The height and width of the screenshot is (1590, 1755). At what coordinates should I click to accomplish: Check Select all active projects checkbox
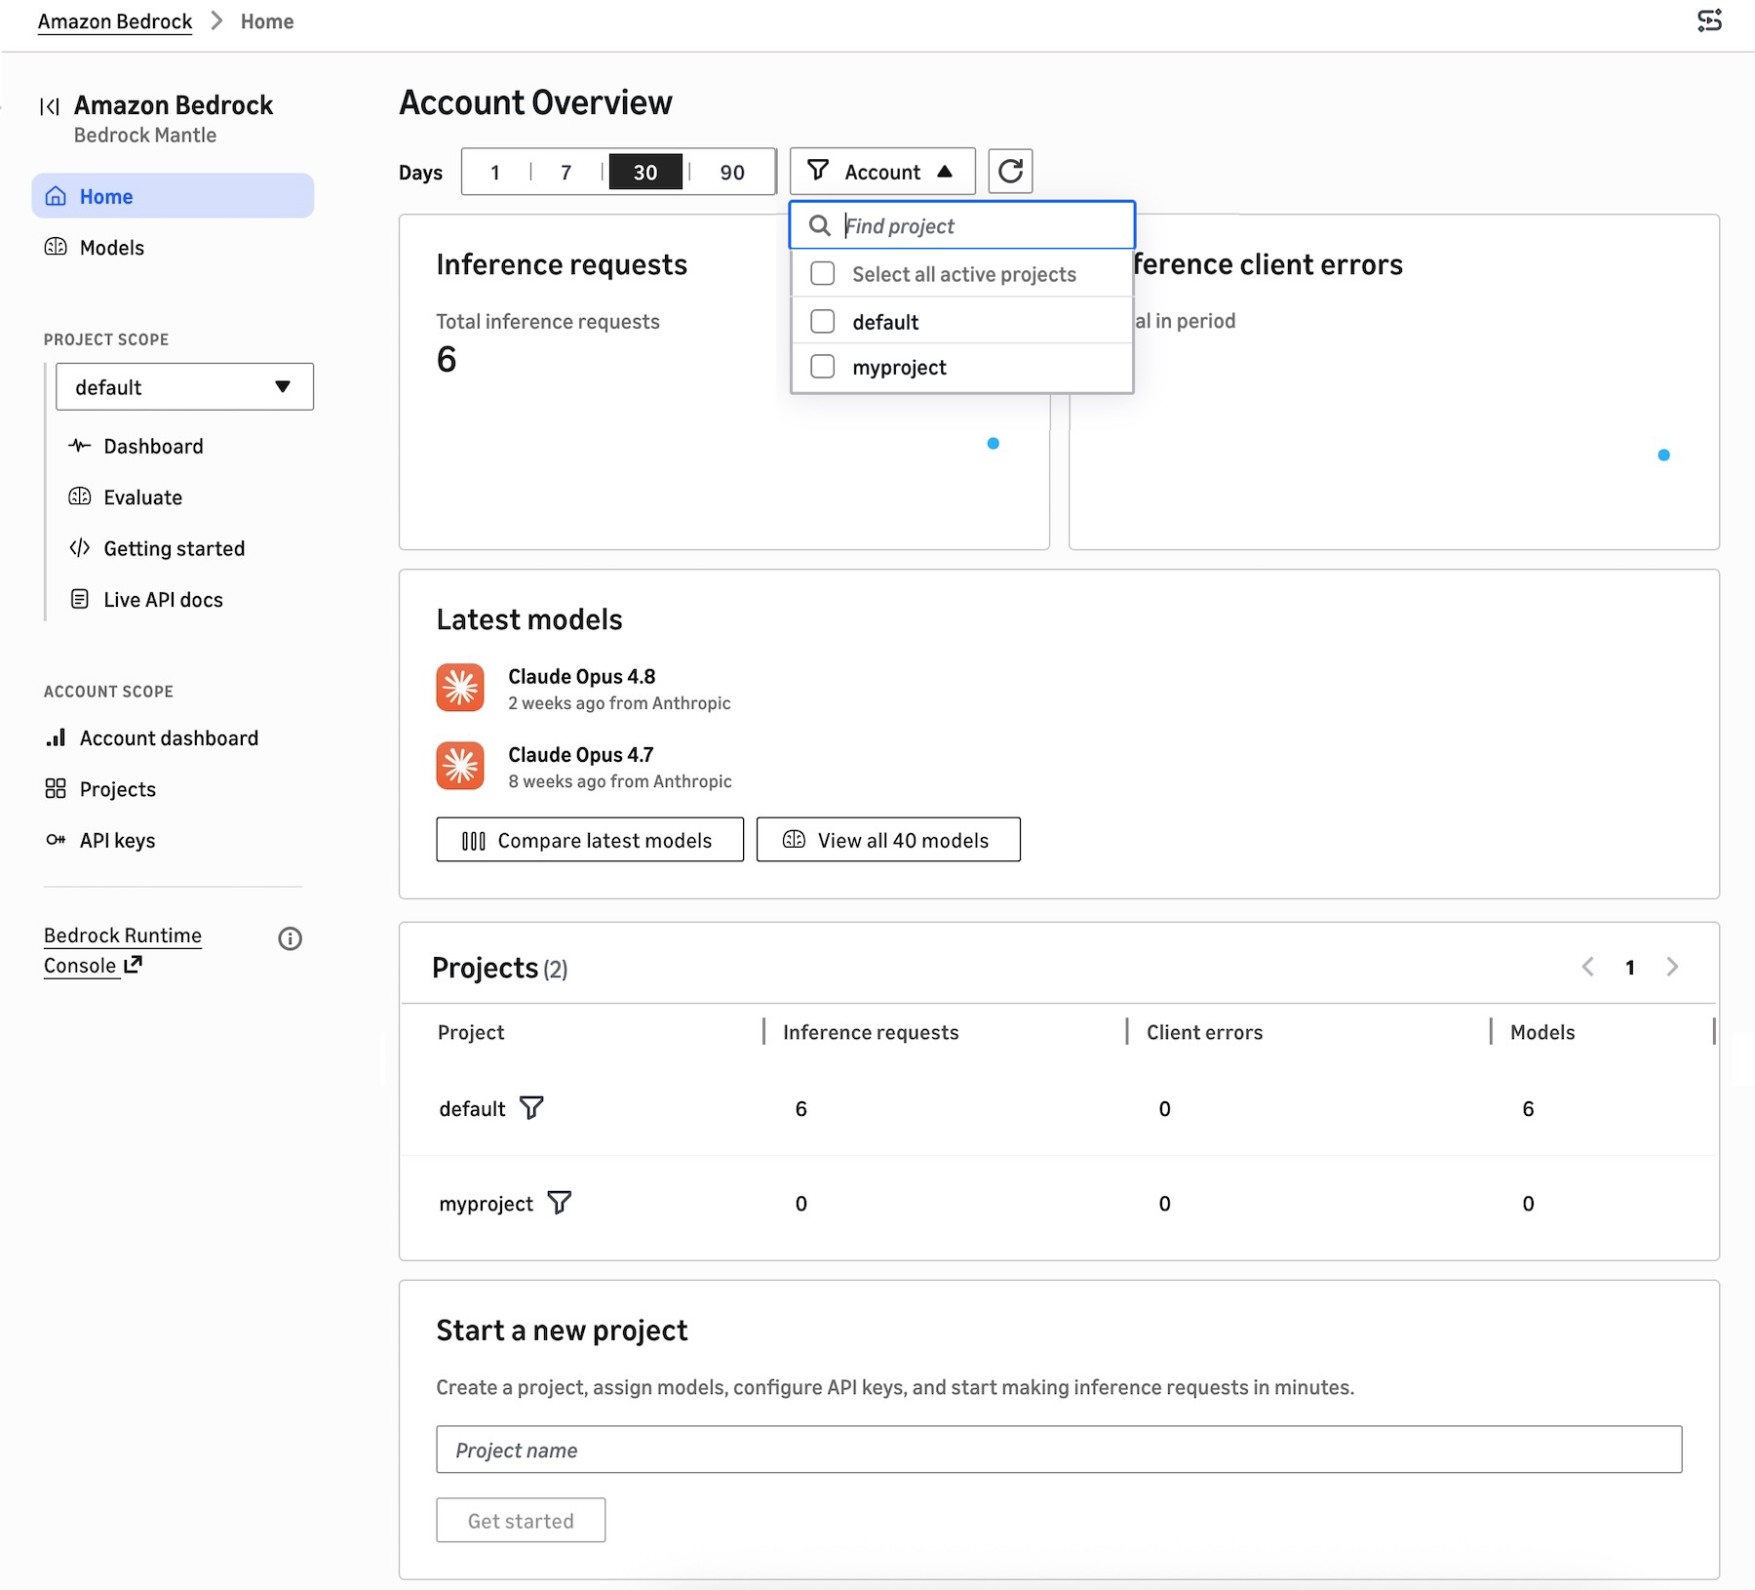pos(823,273)
